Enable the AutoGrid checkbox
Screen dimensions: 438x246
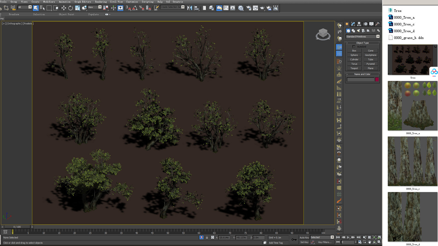click(354, 46)
